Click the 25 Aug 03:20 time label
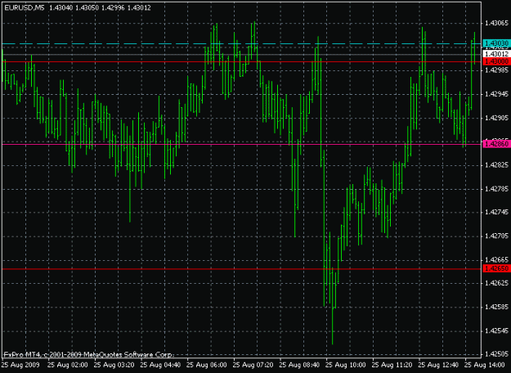Viewport: 511px width, 373px height. 114,365
